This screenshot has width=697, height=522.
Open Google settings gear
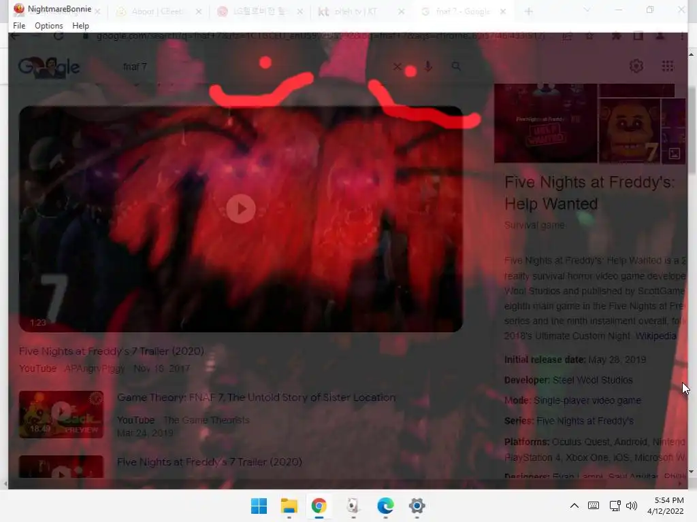tap(636, 66)
